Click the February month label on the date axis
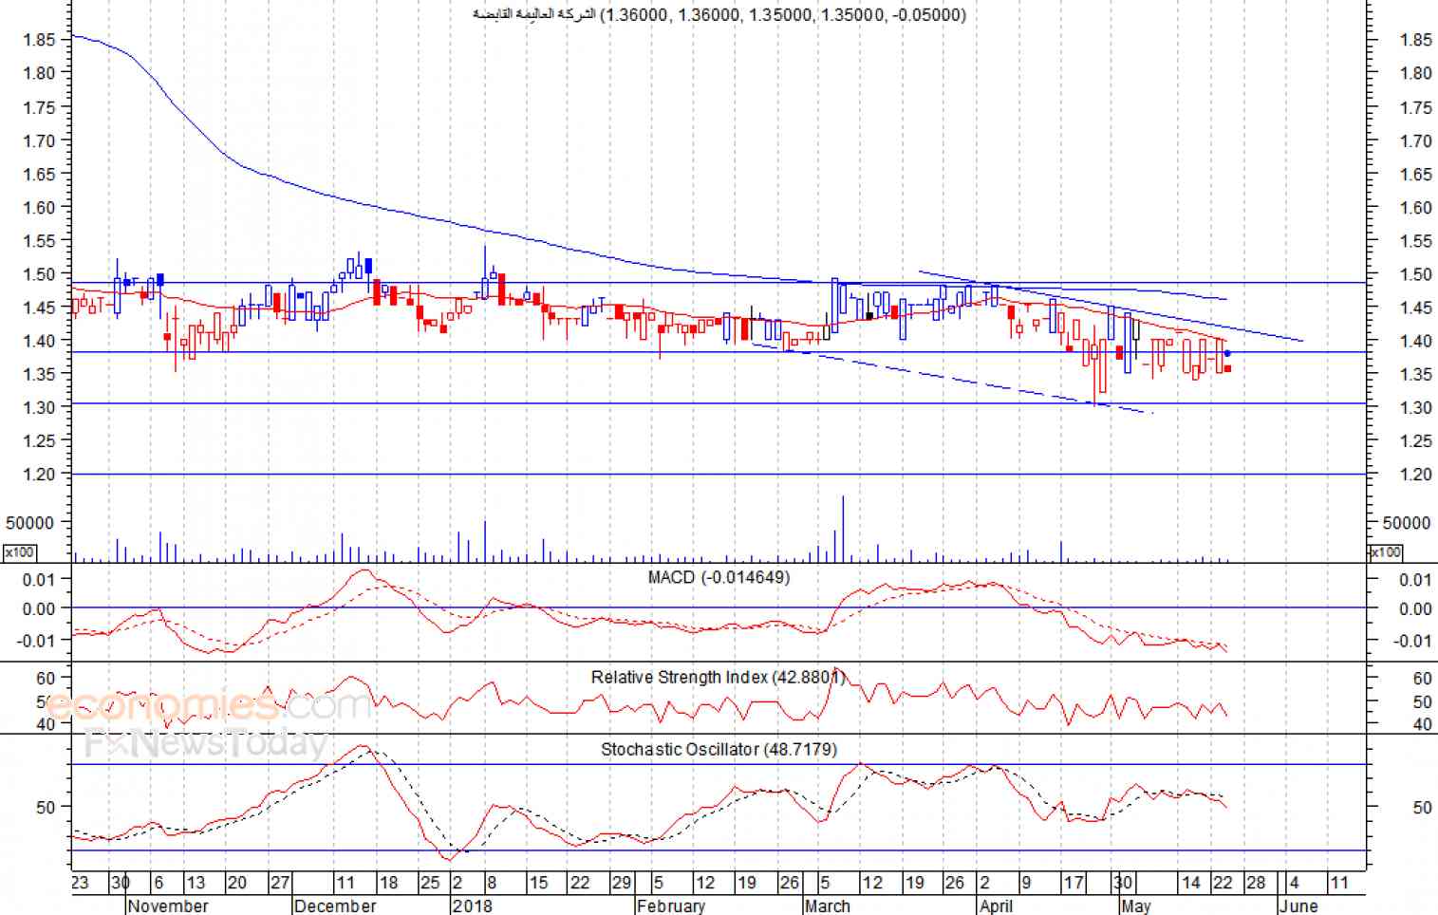Screen dimensions: 1438x915 pos(671,906)
